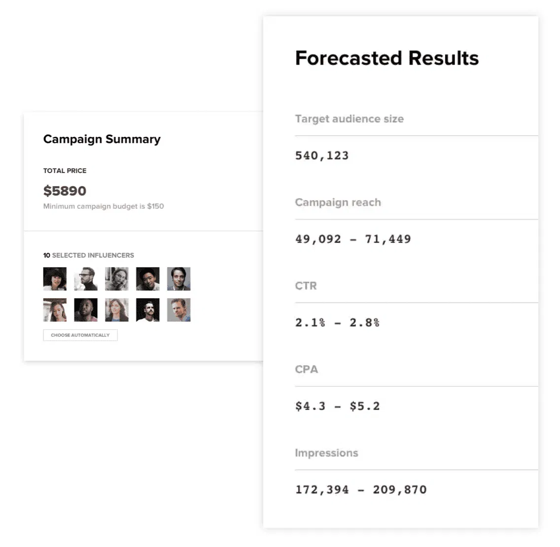Click the CPA dollar range value
The height and width of the screenshot is (547, 560).
[337, 406]
